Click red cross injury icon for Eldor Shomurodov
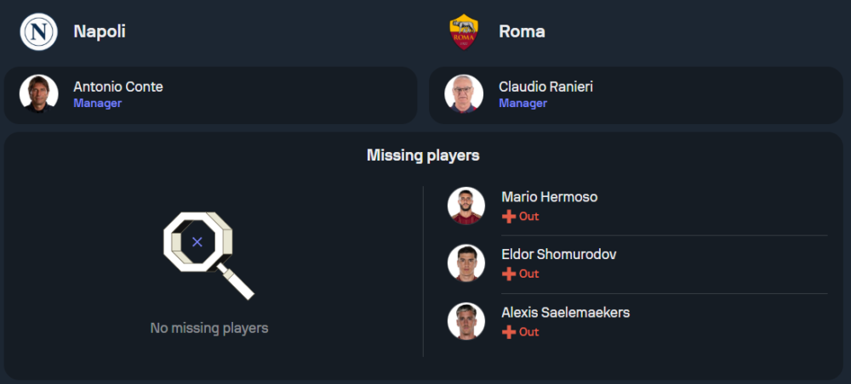The width and height of the screenshot is (851, 384). [509, 274]
